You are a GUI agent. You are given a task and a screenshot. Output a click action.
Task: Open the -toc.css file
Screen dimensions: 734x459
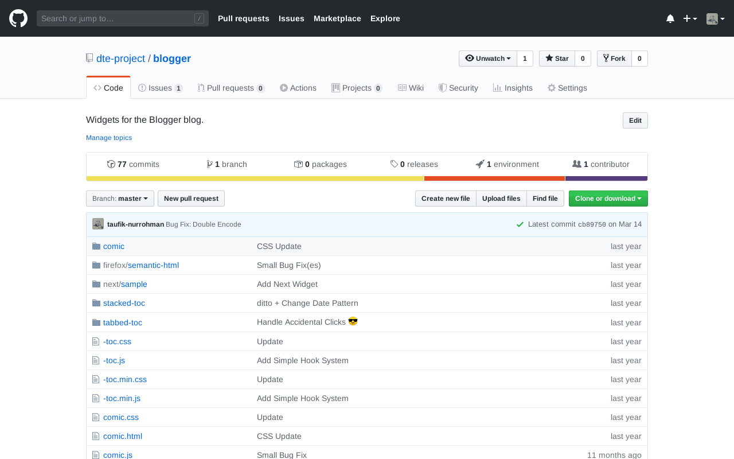point(117,341)
